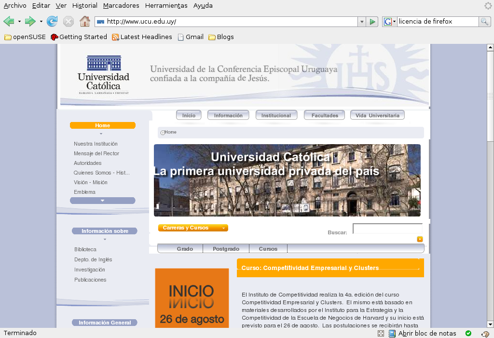Open the Visión - Misión link
This screenshot has height=338, width=494.
91,182
